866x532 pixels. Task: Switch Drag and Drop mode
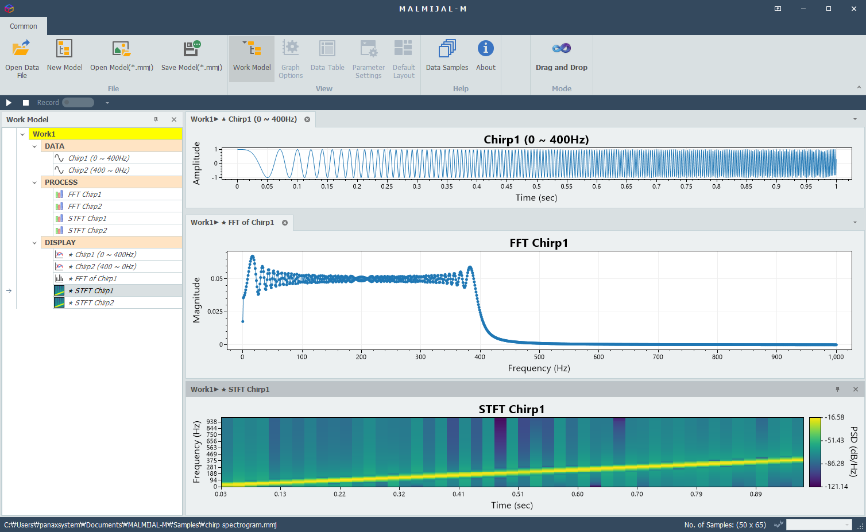pyautogui.click(x=562, y=56)
